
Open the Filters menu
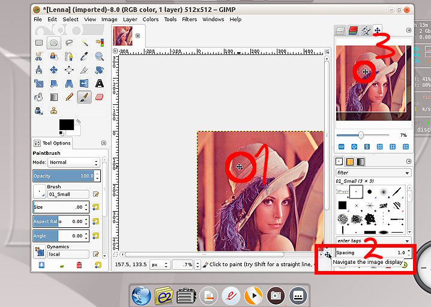pyautogui.click(x=189, y=20)
